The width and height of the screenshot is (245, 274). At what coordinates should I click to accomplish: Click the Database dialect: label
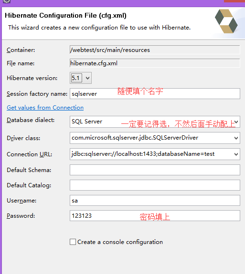(x=31, y=120)
